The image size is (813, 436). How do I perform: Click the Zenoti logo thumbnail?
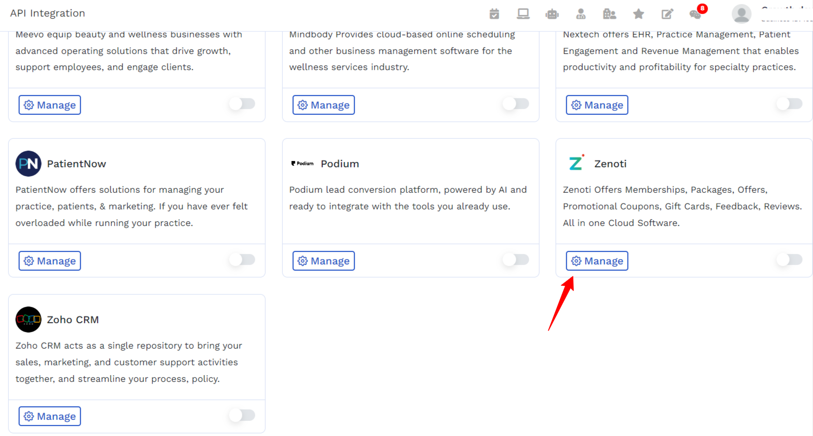pyautogui.click(x=576, y=163)
